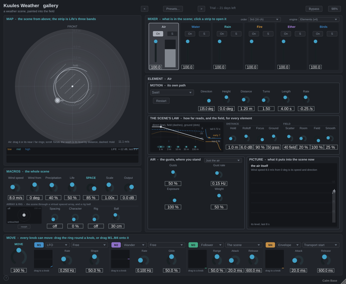This screenshot has height=284, width=346.
Task: Open the ambisonic order dropdown
Action: 265,19
